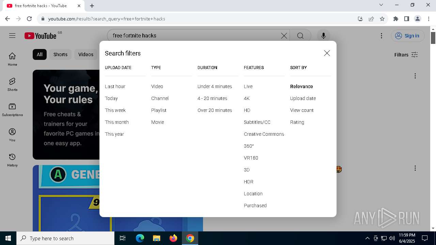Click the magnifier search button

300,36
